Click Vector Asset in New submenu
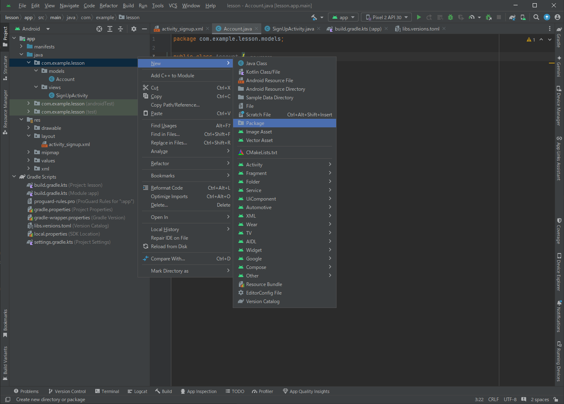 [284, 140]
